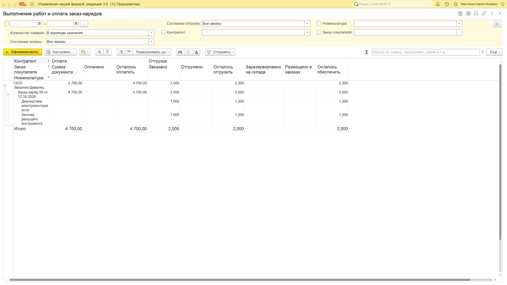The height and width of the screenshot is (285, 507).
Task: Print report using toolbar printer icon
Action: point(180,52)
